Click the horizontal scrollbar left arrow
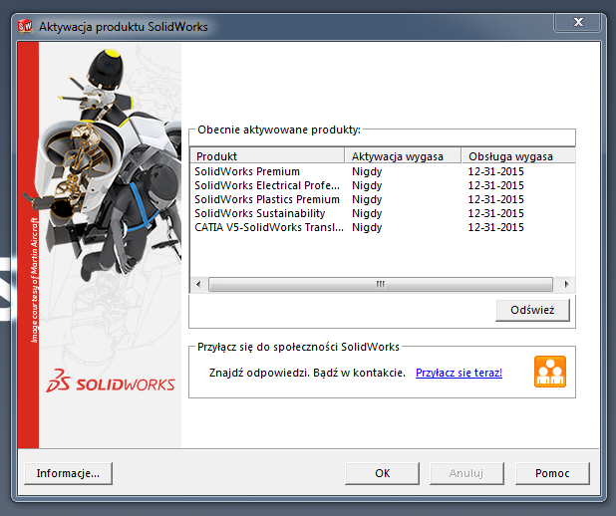Image resolution: width=616 pixels, height=516 pixels. click(x=198, y=284)
